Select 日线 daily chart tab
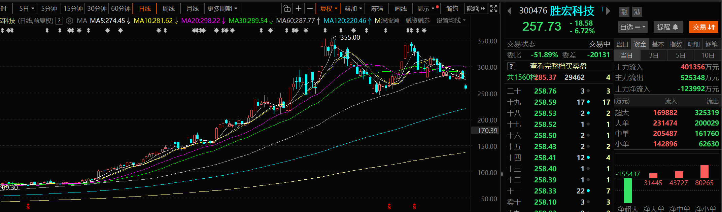Screen dimensions: 722x212 [x=145, y=8]
